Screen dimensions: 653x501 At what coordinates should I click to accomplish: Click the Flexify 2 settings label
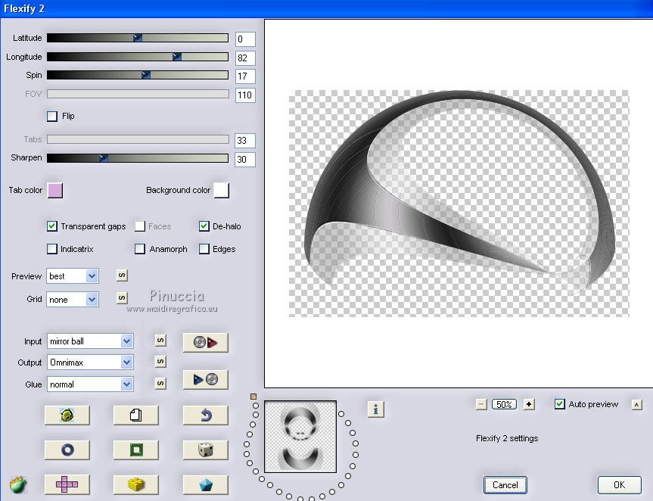pos(507,438)
